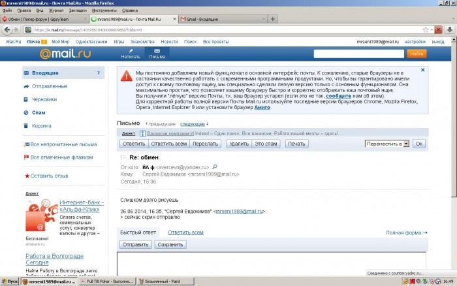Close the mail.ru browser tab
The image size is (457, 286).
point(174,19)
